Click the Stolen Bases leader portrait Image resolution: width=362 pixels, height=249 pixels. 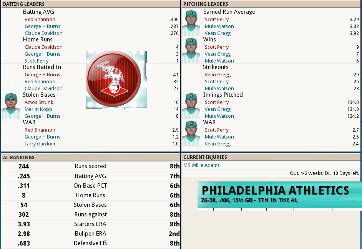(x=11, y=106)
